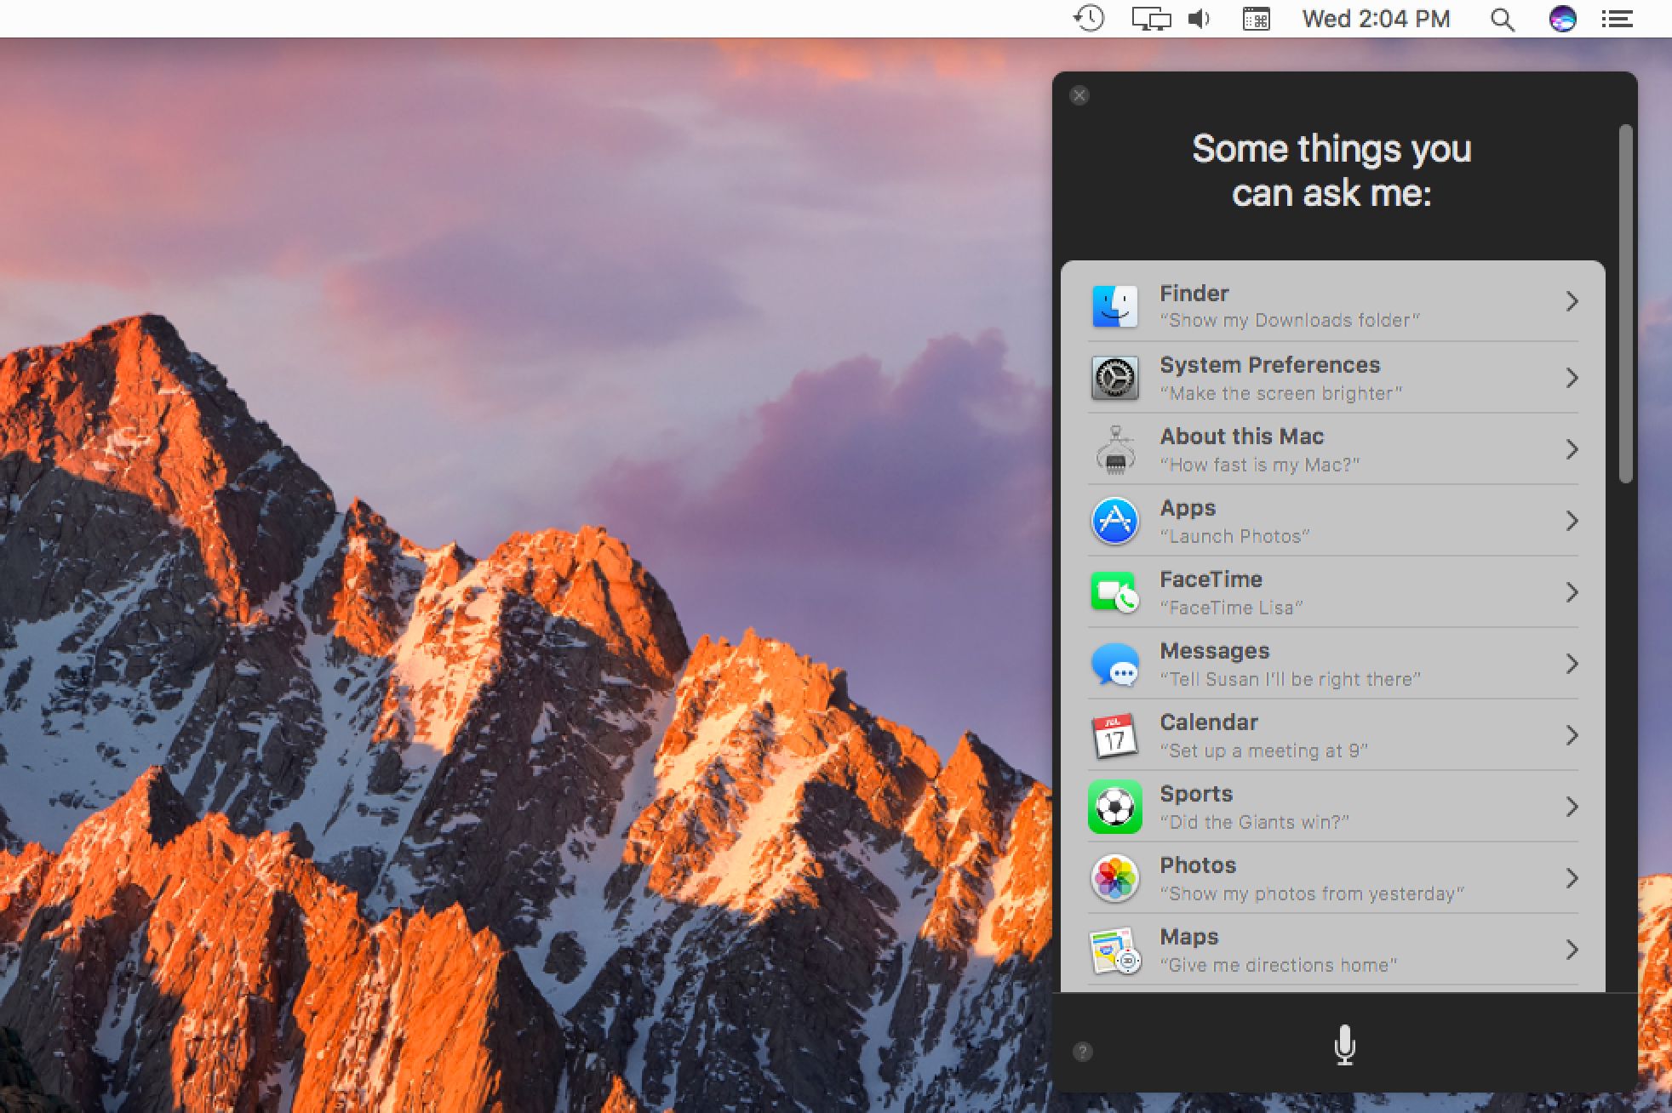Image resolution: width=1672 pixels, height=1113 pixels.
Task: Open Time Machine menu bar icon
Action: [x=1089, y=18]
